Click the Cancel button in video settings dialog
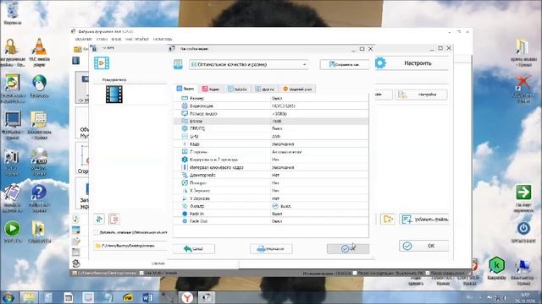542x304 pixels. [194, 248]
